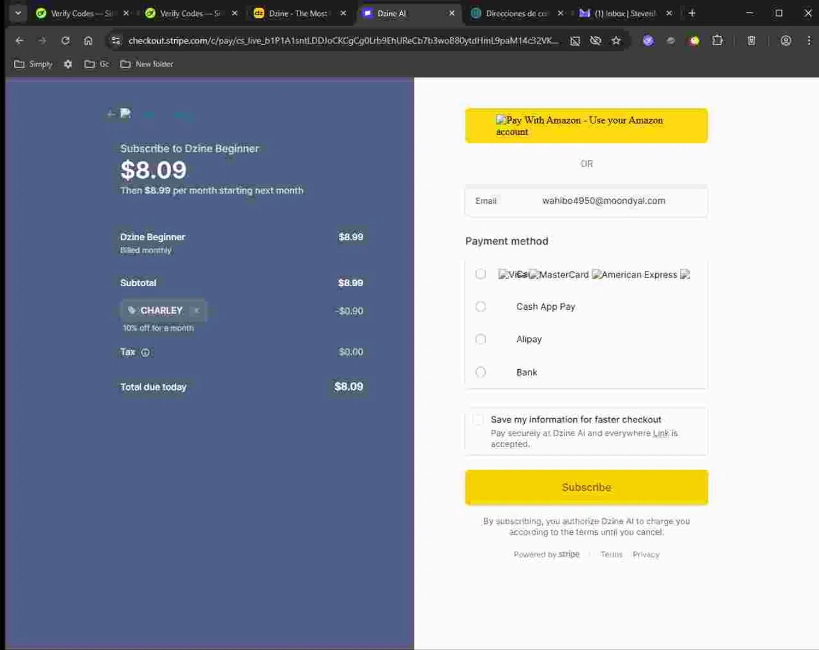819x650 pixels.
Task: View site information icon in address bar
Action: (115, 40)
